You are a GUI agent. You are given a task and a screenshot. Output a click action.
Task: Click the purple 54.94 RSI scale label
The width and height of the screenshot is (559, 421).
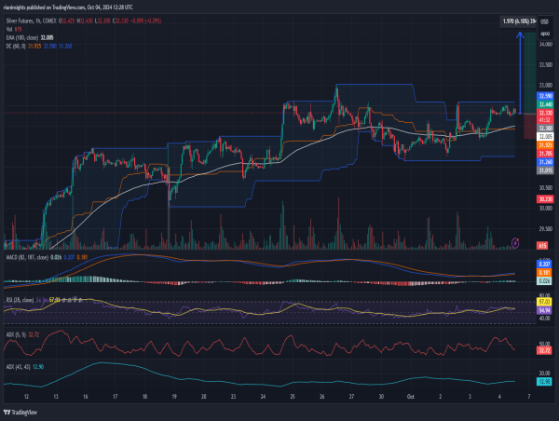click(x=544, y=310)
